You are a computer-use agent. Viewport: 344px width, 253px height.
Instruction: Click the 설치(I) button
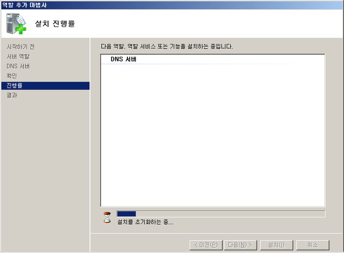click(277, 245)
